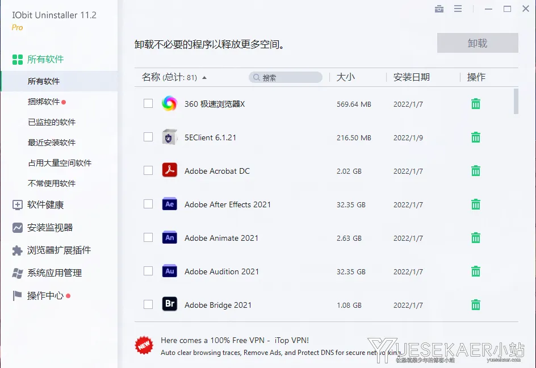Click the 搜索 input field
Image resolution: width=536 pixels, height=368 pixels.
[286, 78]
